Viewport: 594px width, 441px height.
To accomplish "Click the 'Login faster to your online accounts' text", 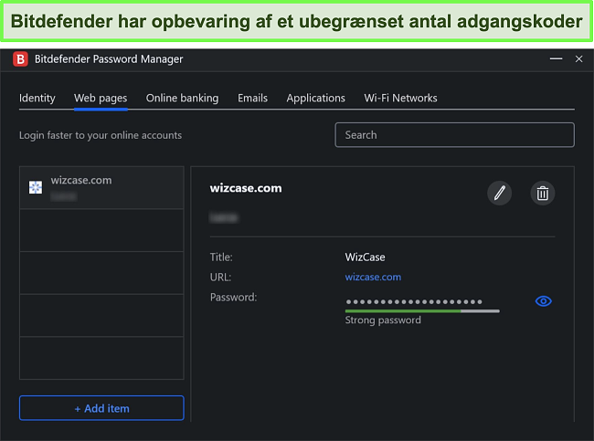I will point(101,135).
